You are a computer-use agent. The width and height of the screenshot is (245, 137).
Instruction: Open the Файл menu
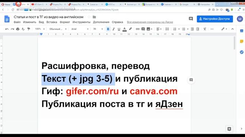point(17,22)
